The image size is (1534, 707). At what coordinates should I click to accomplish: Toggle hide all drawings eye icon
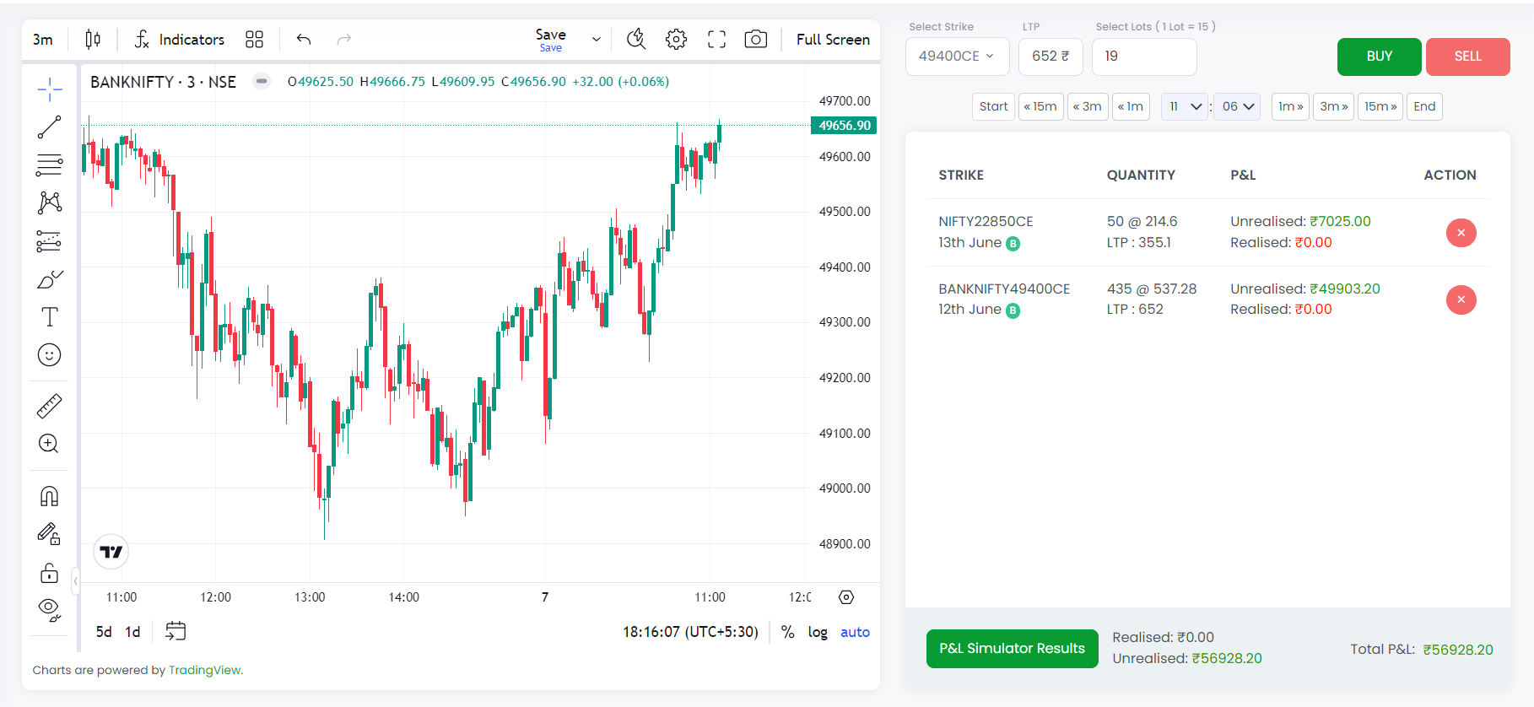pos(50,610)
